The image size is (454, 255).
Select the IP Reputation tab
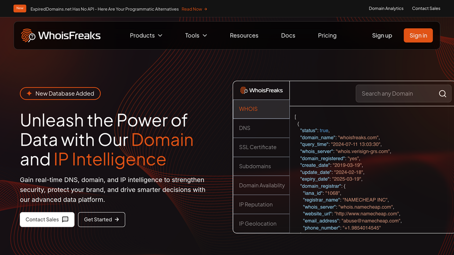[x=261, y=204]
